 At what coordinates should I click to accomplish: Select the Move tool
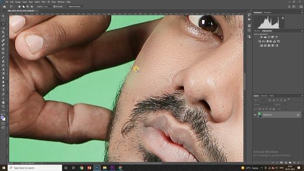pyautogui.click(x=3, y=16)
